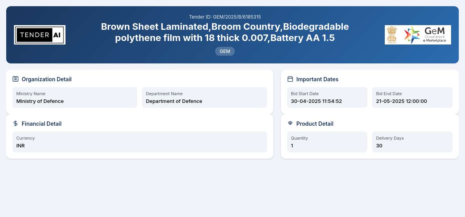The image size is (465, 217).
Task: Click the Bid End Date field
Action: [x=412, y=97]
